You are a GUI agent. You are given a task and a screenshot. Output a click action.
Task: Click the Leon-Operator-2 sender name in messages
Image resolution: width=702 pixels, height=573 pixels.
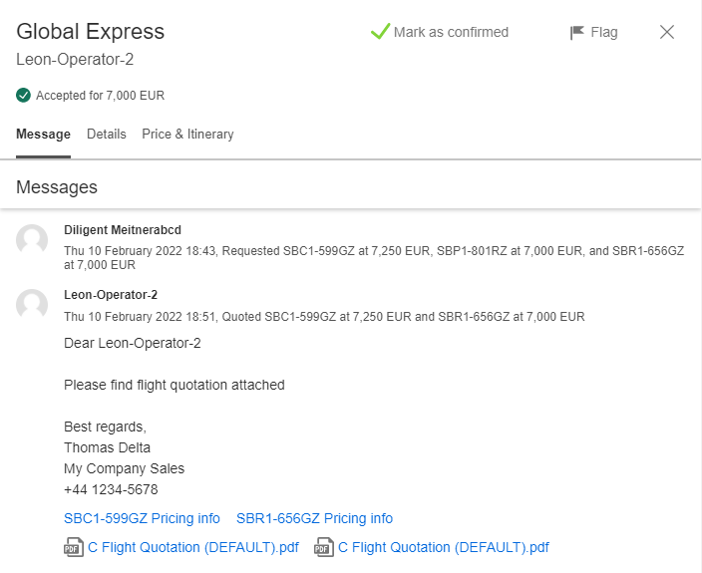coord(111,295)
